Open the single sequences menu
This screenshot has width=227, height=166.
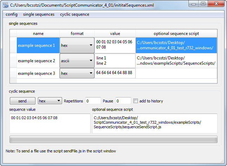click(39, 14)
